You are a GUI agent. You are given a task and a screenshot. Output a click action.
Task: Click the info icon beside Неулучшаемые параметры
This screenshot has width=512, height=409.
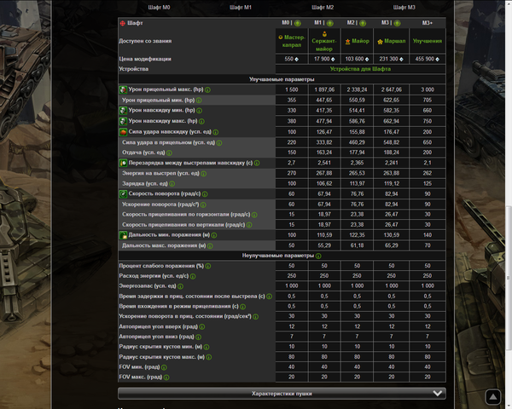318,256
